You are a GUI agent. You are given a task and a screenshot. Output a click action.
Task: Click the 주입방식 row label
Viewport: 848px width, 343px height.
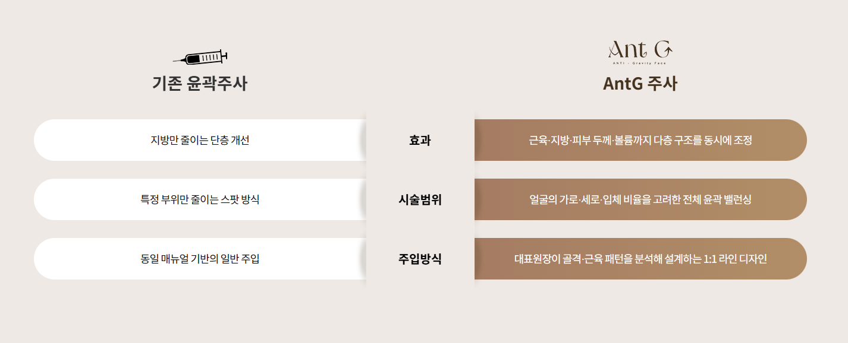point(420,259)
